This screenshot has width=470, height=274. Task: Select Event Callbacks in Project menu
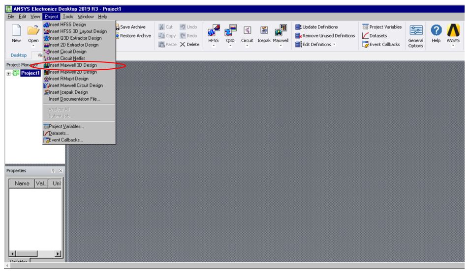(x=79, y=140)
